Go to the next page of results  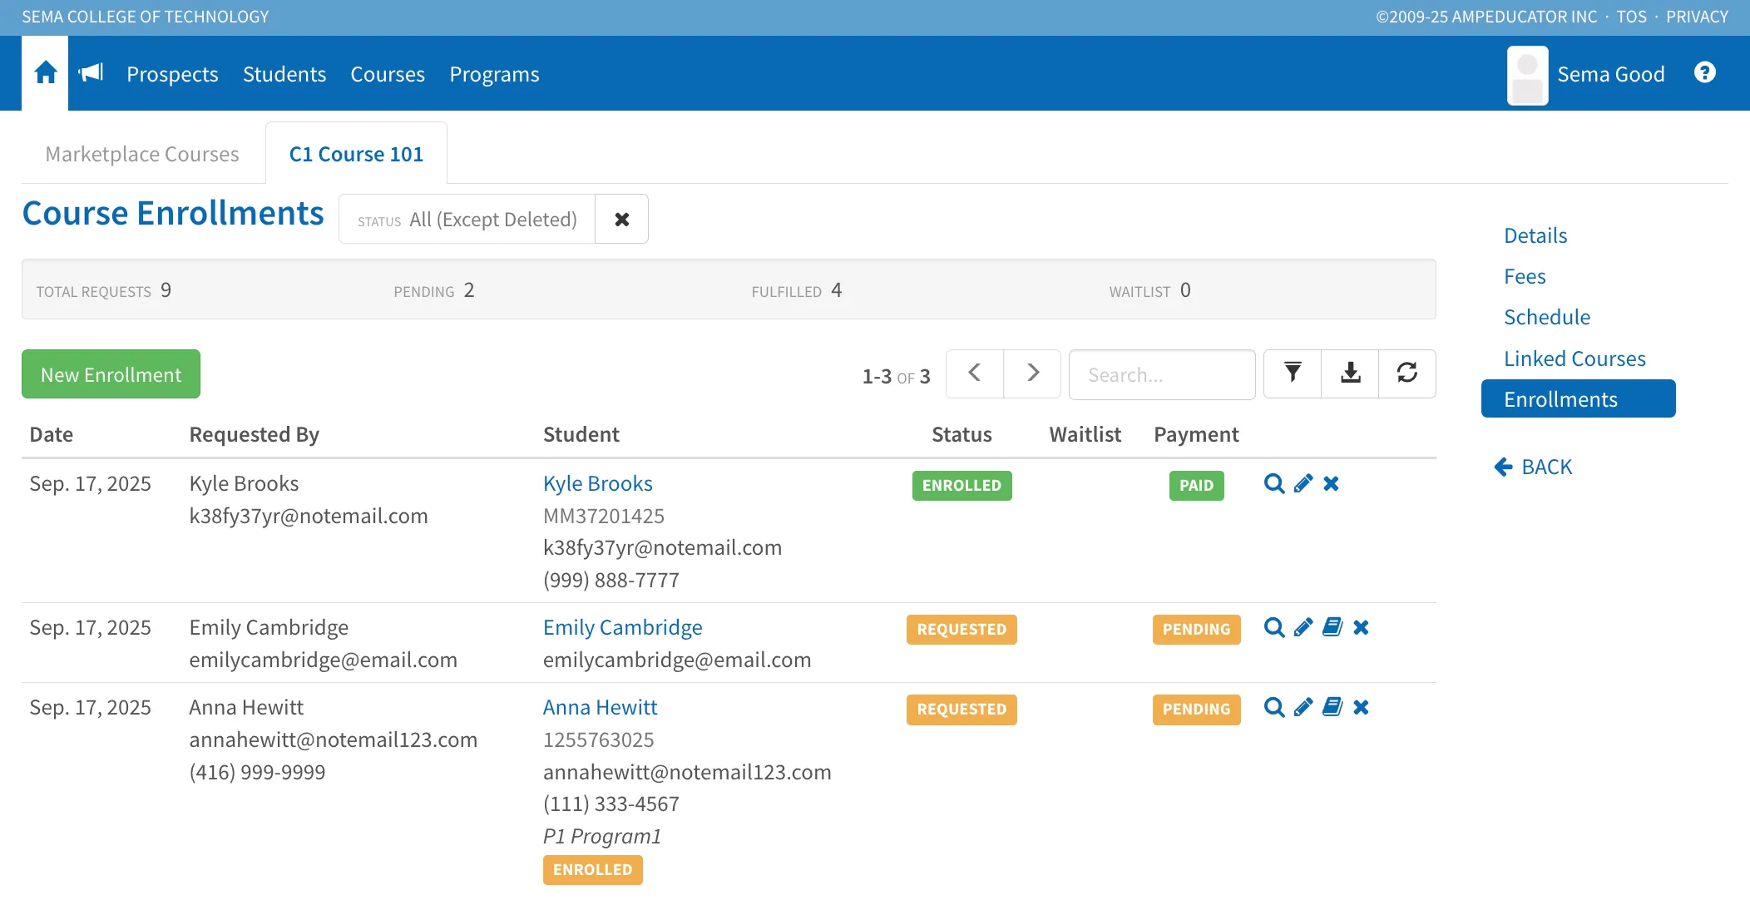[x=1032, y=373]
